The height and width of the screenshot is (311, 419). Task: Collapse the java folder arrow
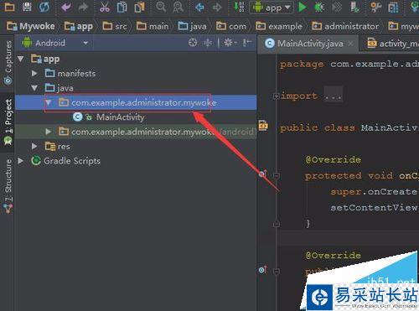click(x=34, y=88)
